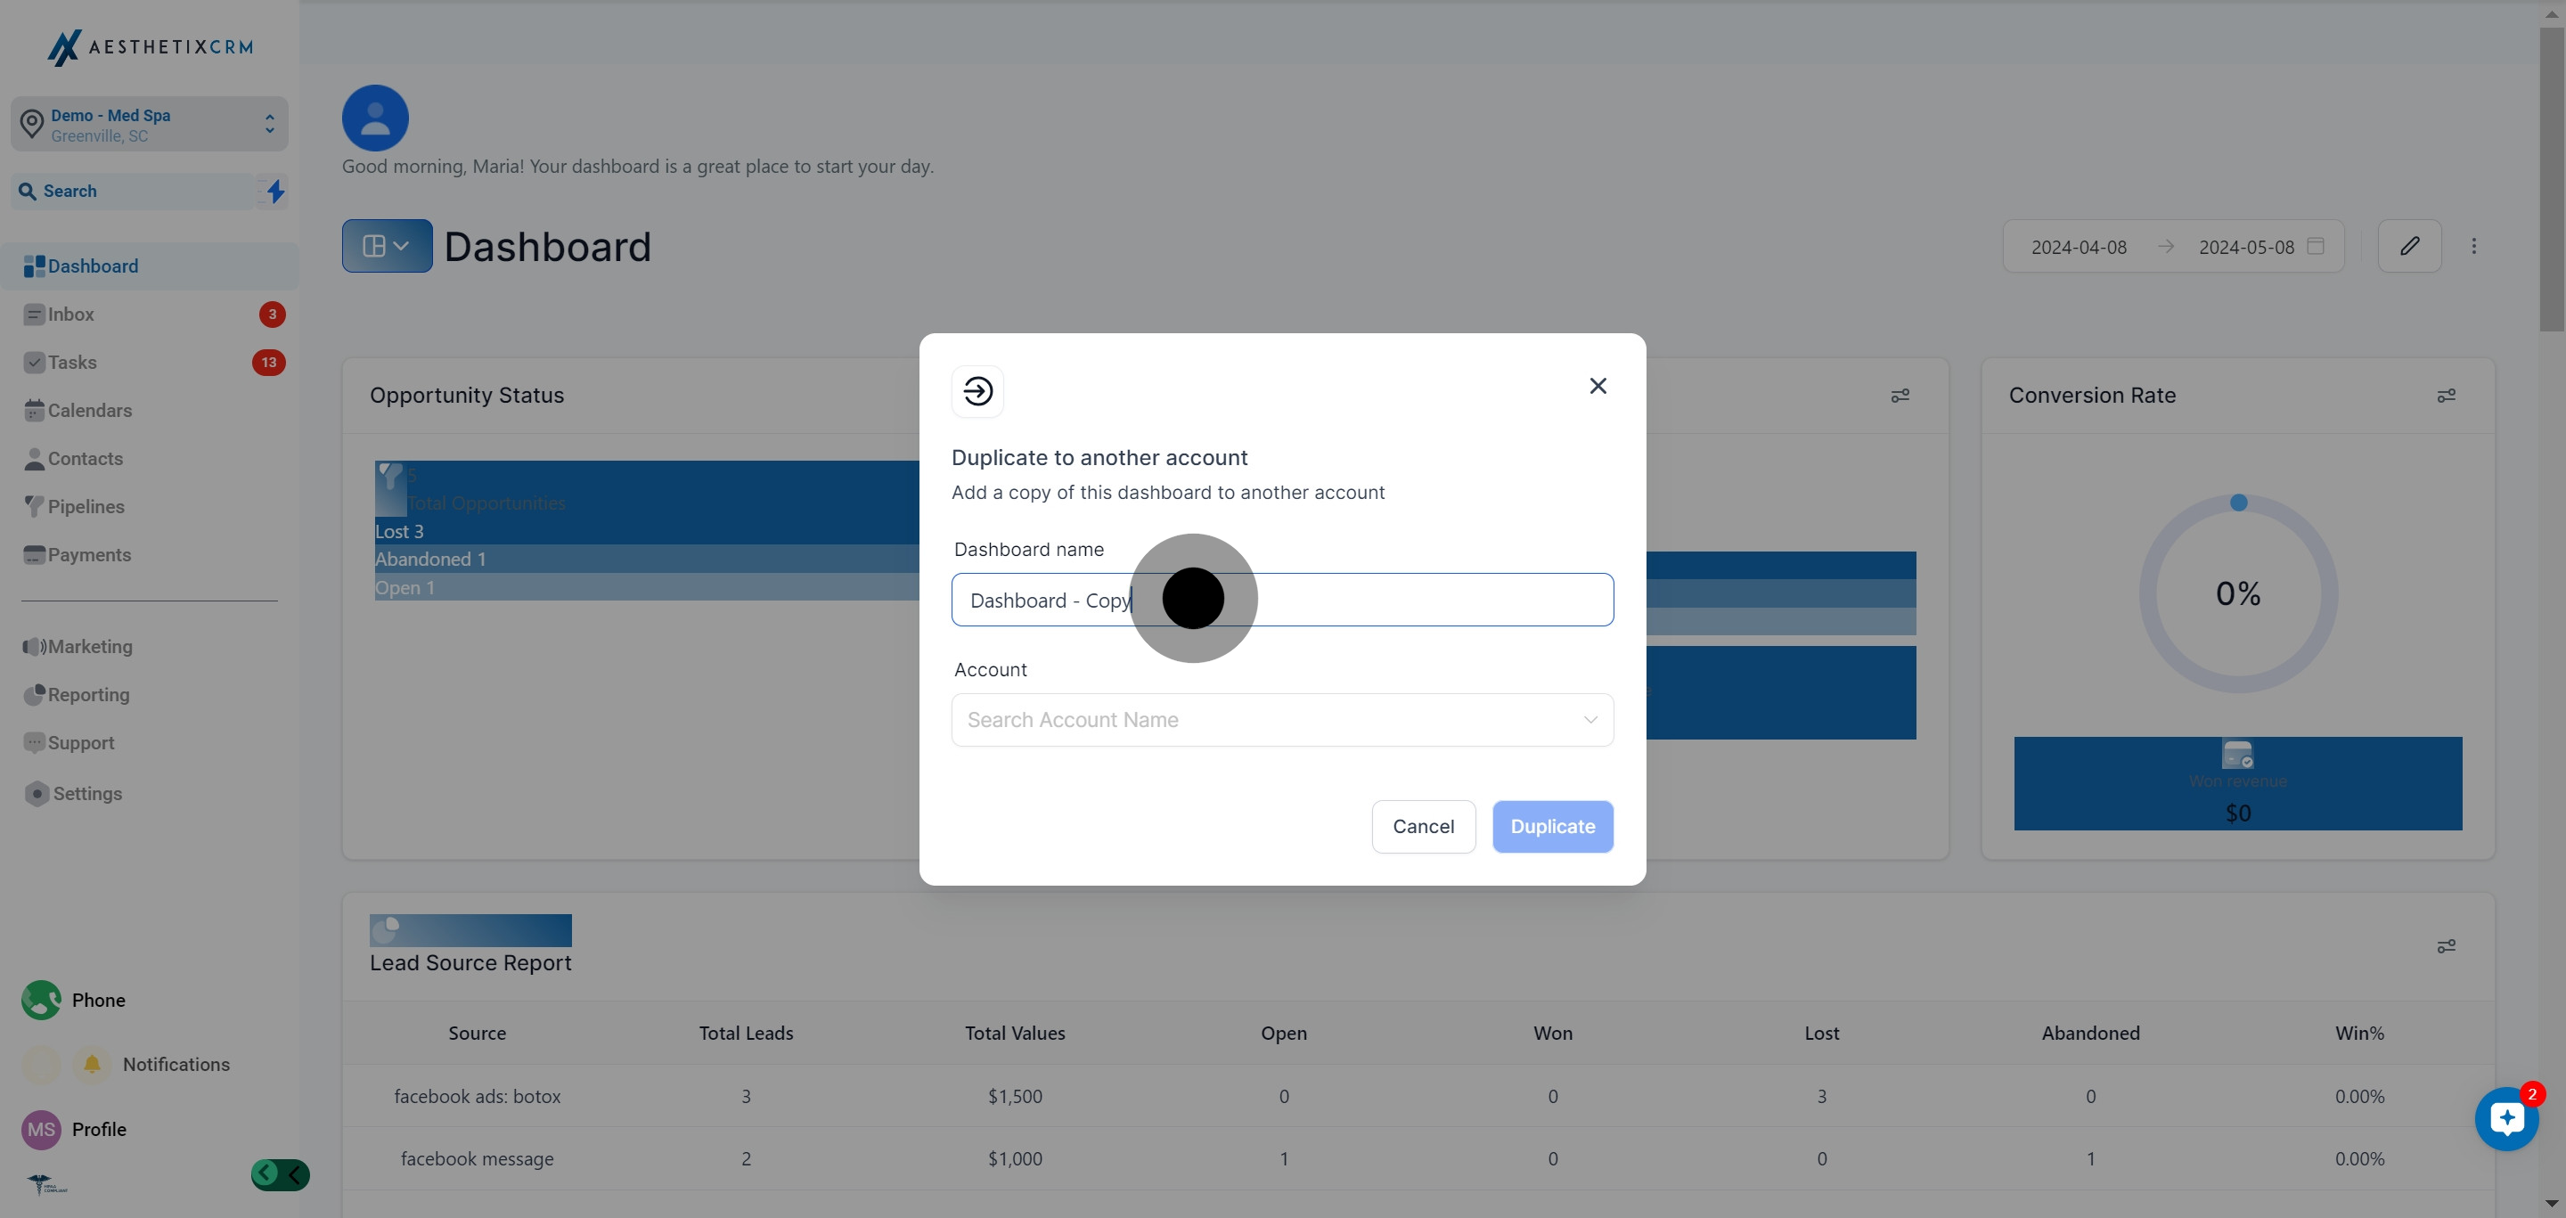Screen dimensions: 2566x1218
Task: Open the Demo - Med Spa location switcher
Action: click(150, 125)
